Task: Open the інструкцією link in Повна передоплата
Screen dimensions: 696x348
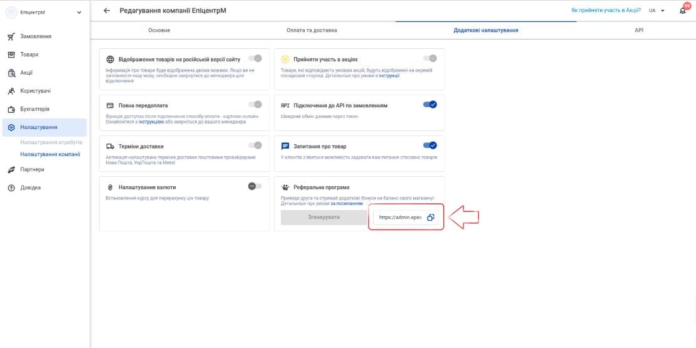Action: (151, 122)
